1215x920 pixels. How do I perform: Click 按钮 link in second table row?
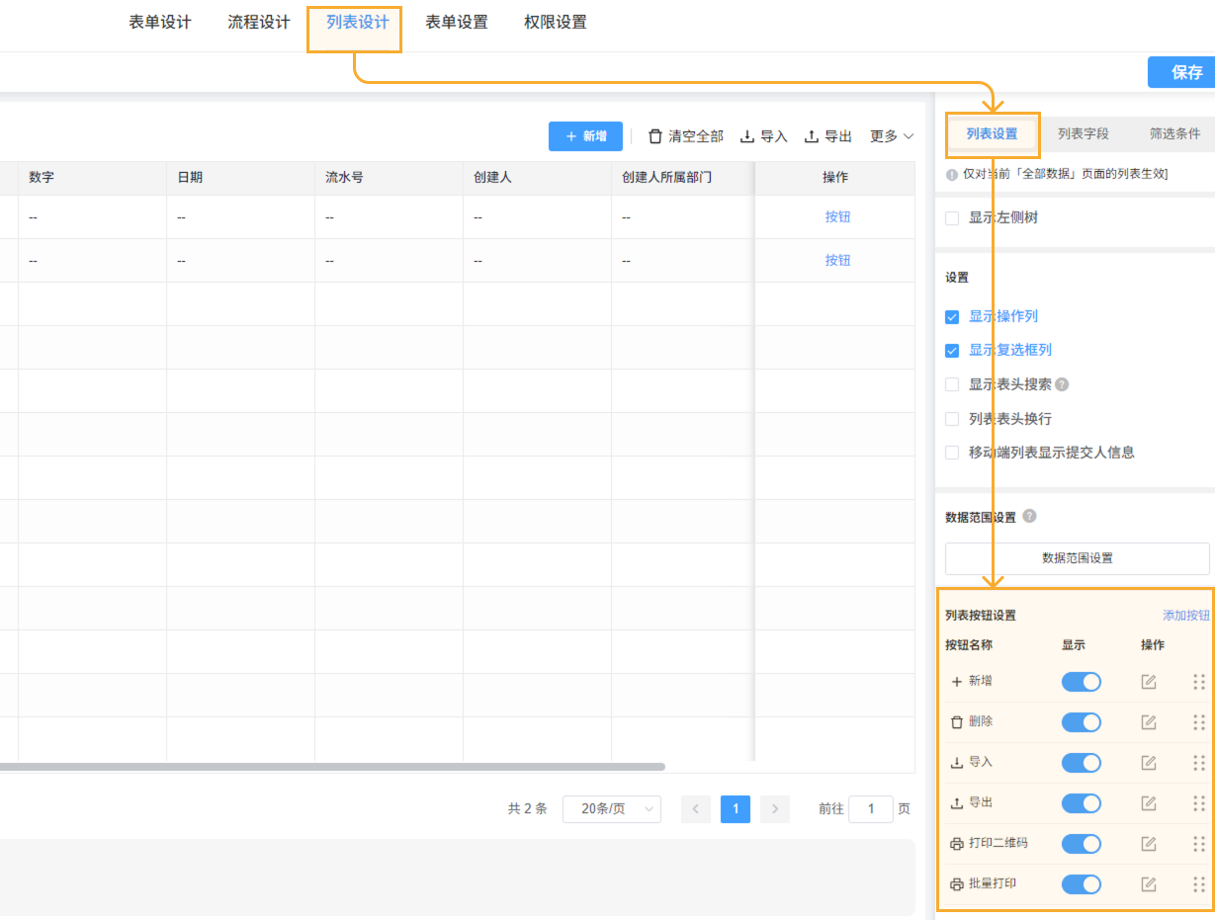tap(837, 261)
